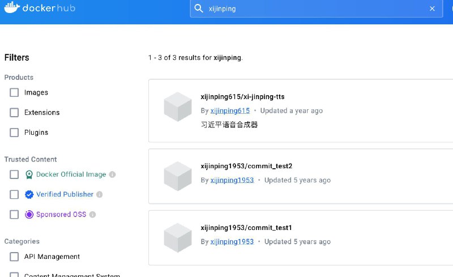Enable the Images product filter checkbox
453x277 pixels.
(x=14, y=92)
